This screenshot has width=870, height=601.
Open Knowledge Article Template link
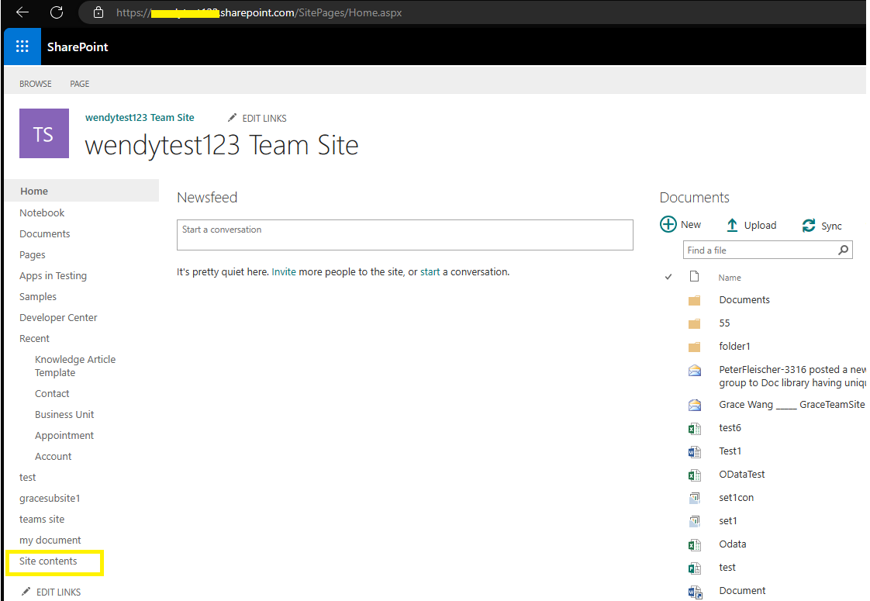pos(75,366)
